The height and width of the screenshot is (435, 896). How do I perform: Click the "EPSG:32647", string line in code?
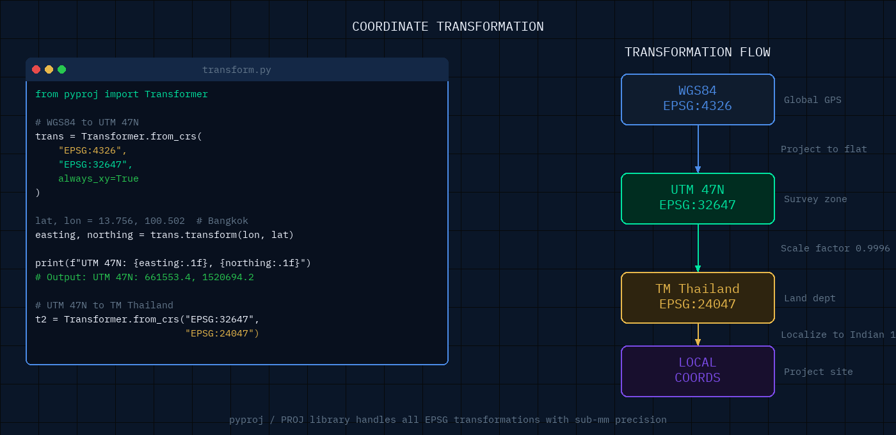click(95, 164)
